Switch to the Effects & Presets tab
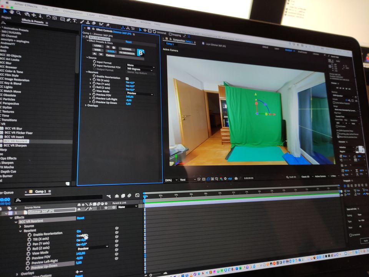Screen dimensions: 369x277 pos(32,22)
